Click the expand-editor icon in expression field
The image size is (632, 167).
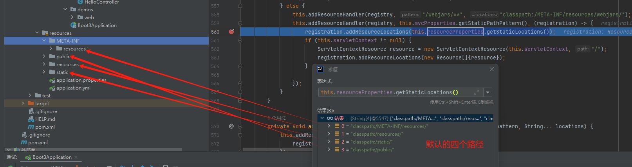477,93
